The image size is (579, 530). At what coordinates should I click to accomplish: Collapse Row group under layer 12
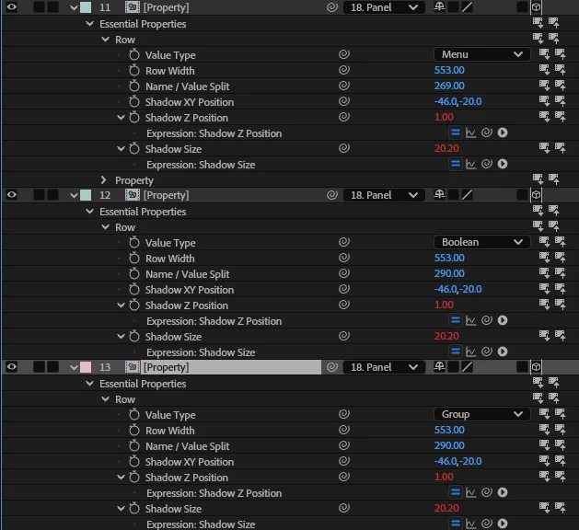pos(106,227)
